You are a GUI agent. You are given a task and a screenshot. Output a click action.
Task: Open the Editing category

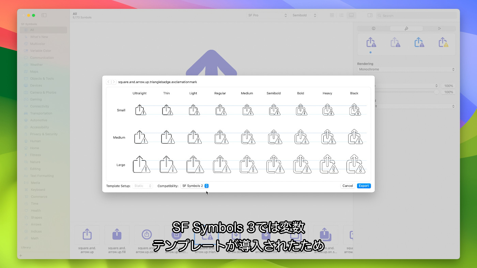click(x=43, y=169)
